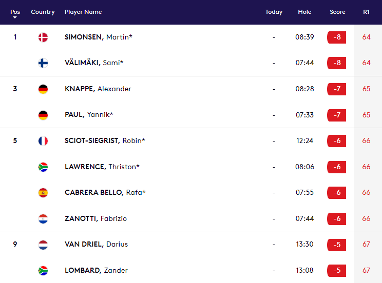Click the Spain flag beside Cabrera Bello

click(x=43, y=193)
